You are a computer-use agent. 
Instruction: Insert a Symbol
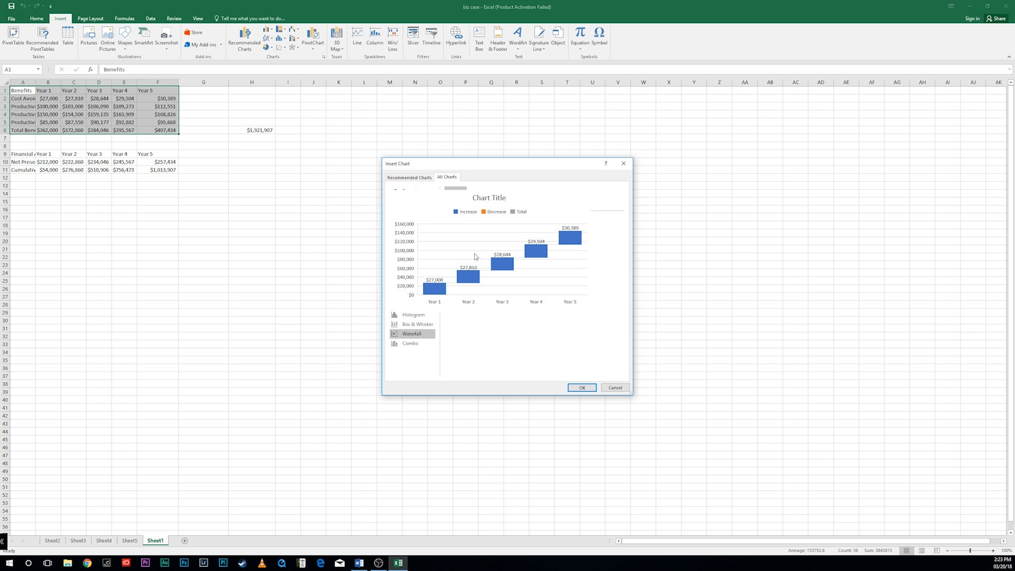point(599,36)
